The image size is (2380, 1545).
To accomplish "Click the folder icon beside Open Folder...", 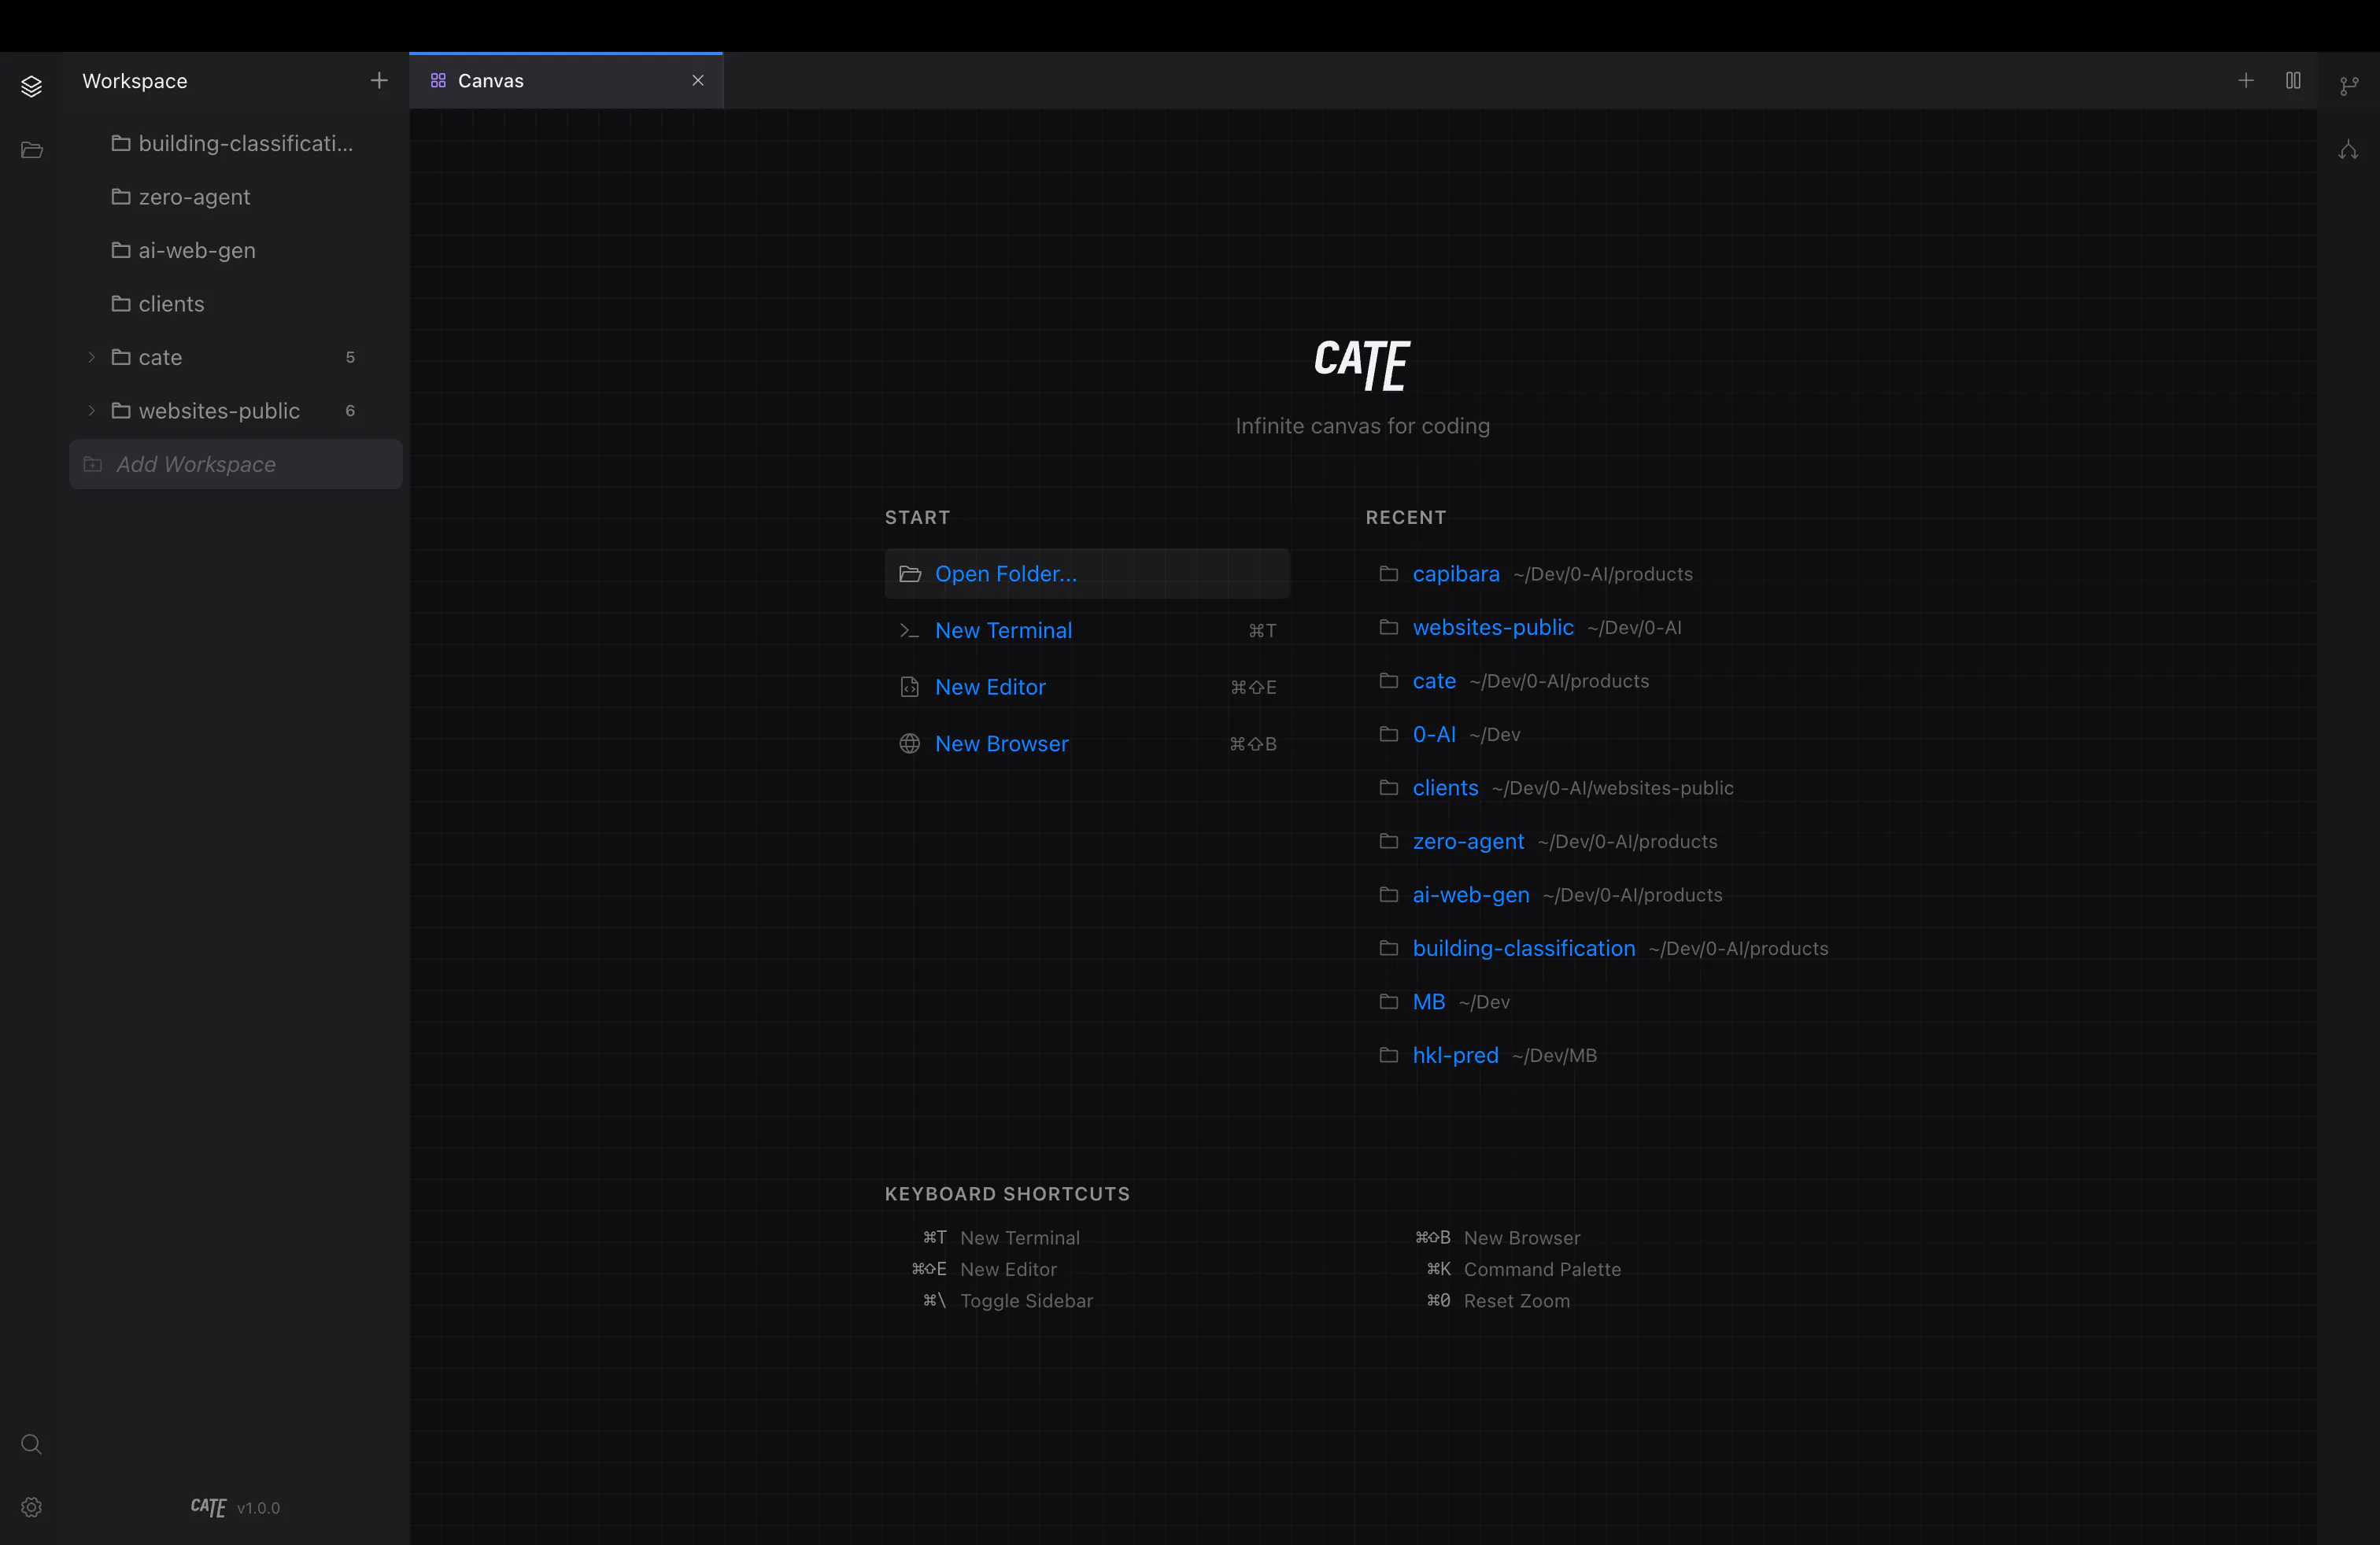I will click(910, 573).
